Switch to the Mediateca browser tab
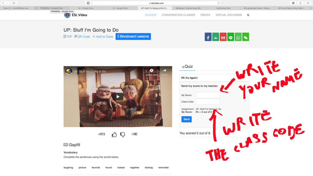Image resolution: width=313 pixels, height=176 pixels. [x=189, y=8]
